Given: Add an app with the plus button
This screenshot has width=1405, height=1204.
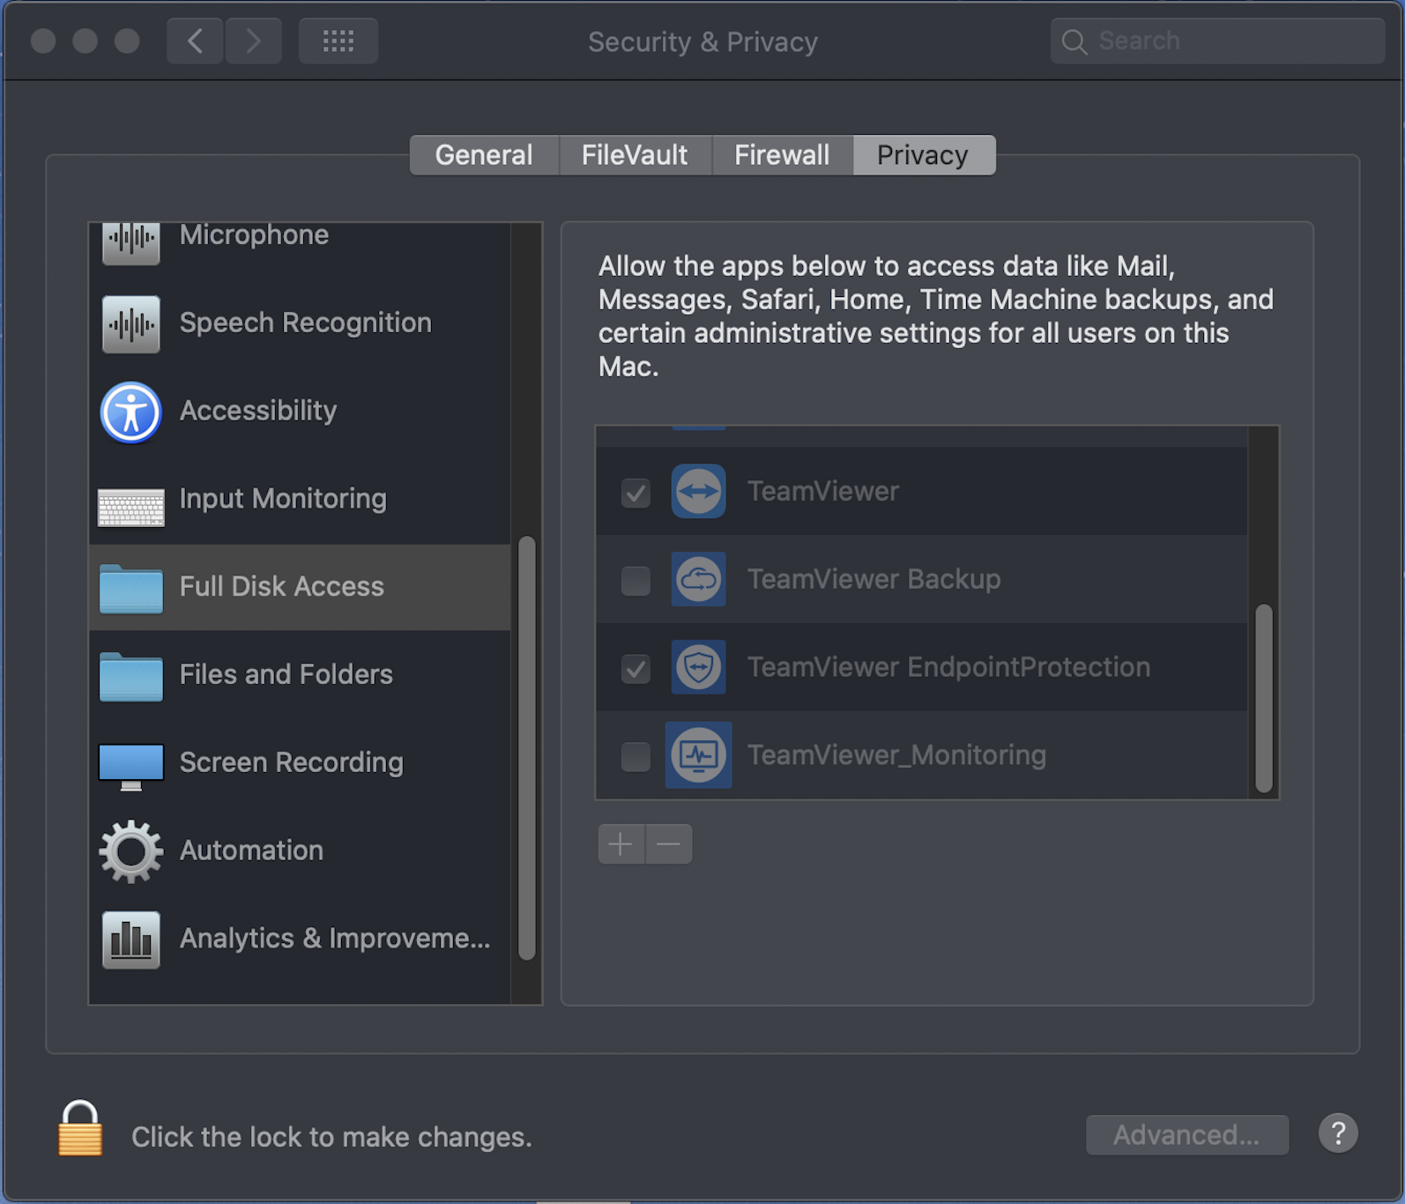Looking at the screenshot, I should pyautogui.click(x=621, y=844).
